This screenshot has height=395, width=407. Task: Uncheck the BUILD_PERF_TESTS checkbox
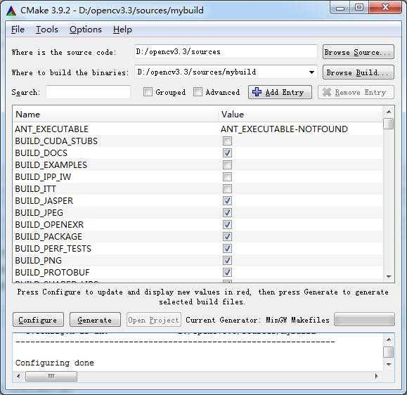coord(227,248)
